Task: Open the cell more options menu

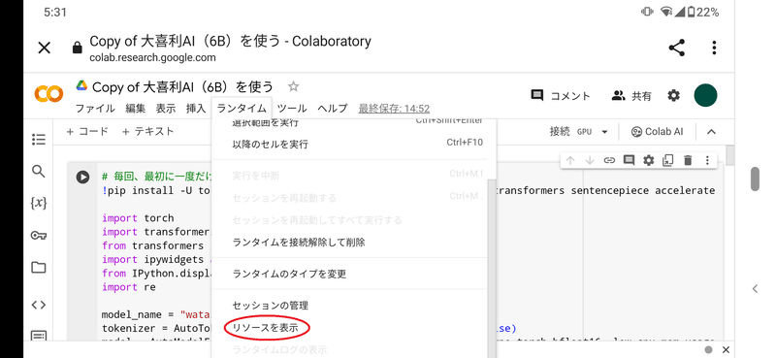Action: pos(707,160)
